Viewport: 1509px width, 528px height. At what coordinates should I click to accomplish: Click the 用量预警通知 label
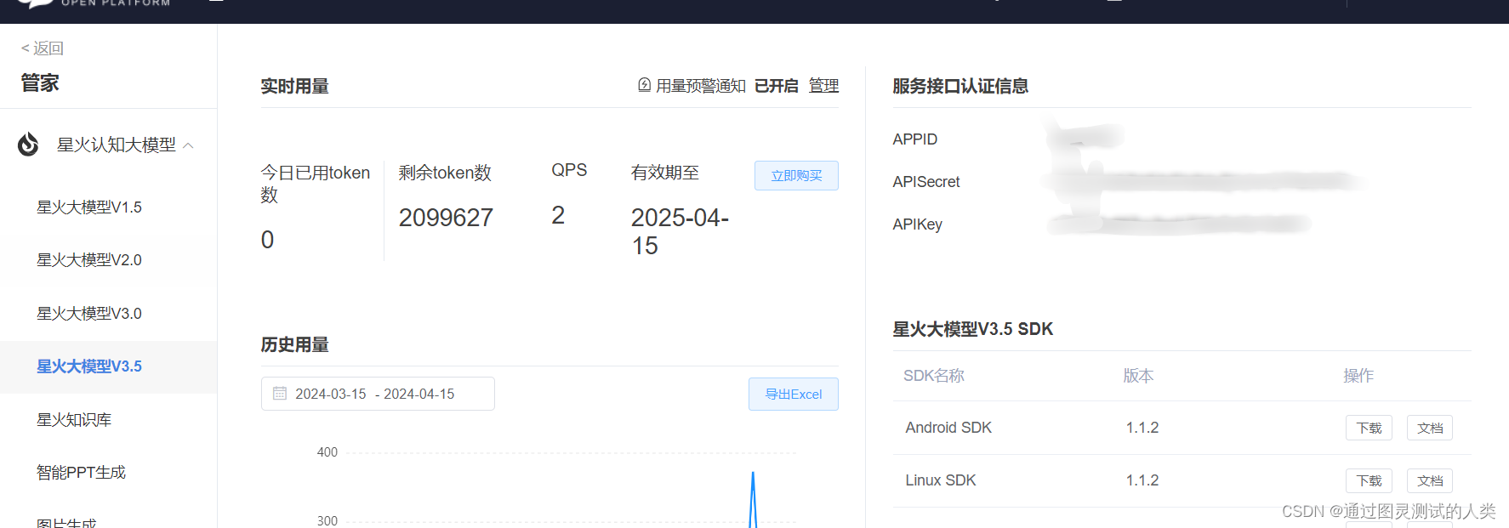point(701,86)
